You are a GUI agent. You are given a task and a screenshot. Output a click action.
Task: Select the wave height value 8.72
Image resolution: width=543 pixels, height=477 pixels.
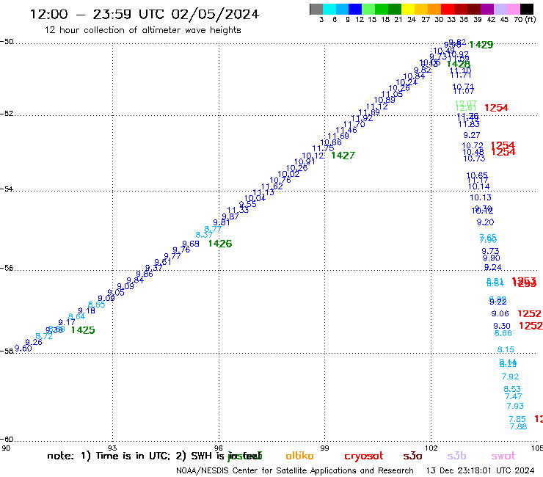[x=44, y=336]
